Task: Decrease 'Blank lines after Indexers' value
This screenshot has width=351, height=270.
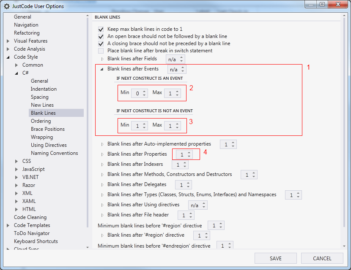Action: [185, 167]
